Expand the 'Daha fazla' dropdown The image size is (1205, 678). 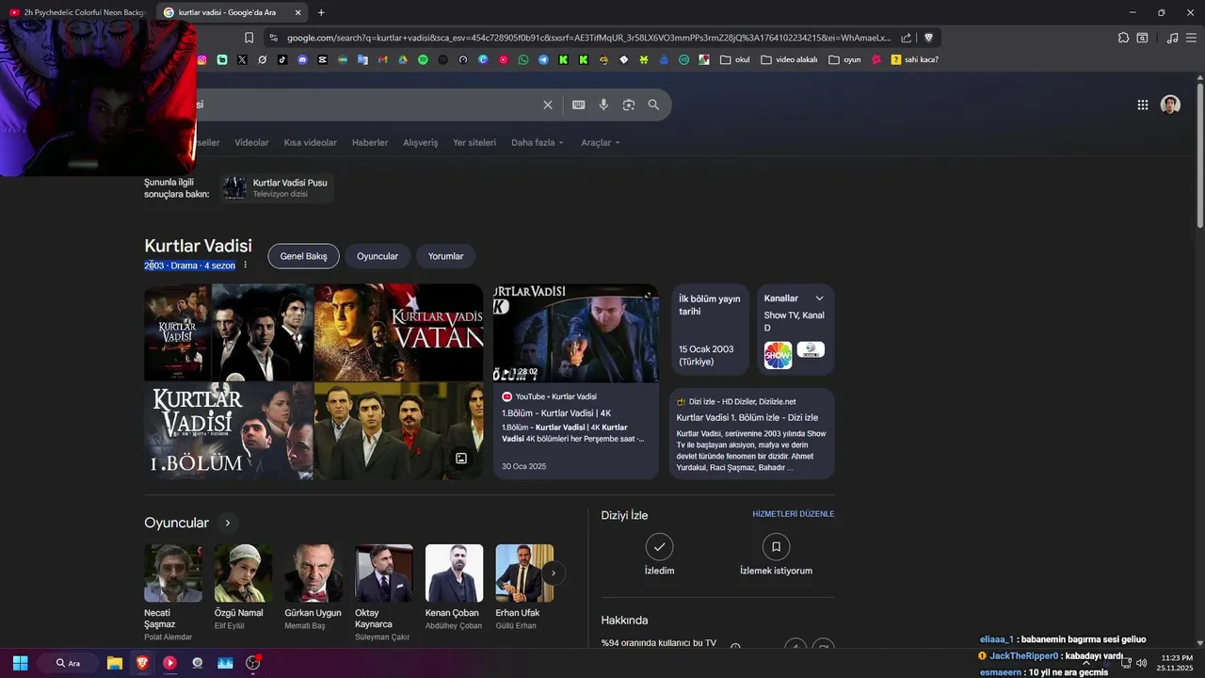click(538, 142)
